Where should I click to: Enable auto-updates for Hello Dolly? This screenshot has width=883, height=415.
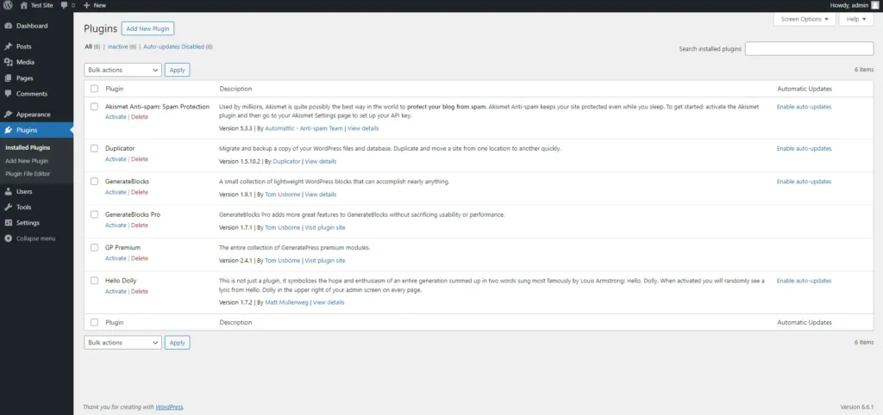804,281
